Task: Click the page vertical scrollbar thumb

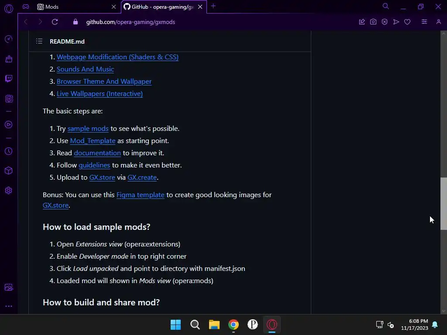Action: pyautogui.click(x=444, y=204)
